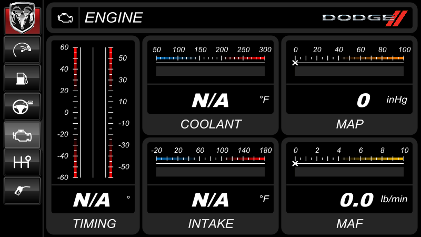The height and width of the screenshot is (237, 421).
Task: Open the Ram logo home button
Action: tap(22, 18)
